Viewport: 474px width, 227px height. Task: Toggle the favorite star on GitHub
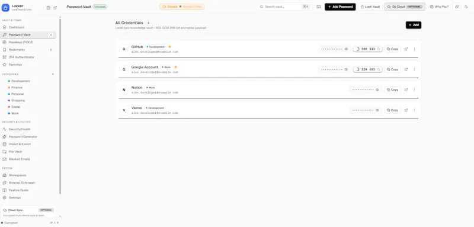click(x=169, y=47)
